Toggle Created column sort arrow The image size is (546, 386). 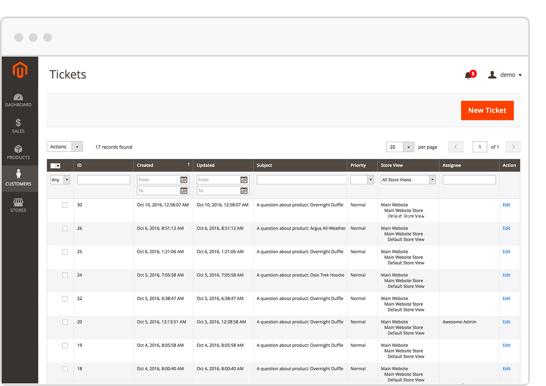tap(189, 165)
